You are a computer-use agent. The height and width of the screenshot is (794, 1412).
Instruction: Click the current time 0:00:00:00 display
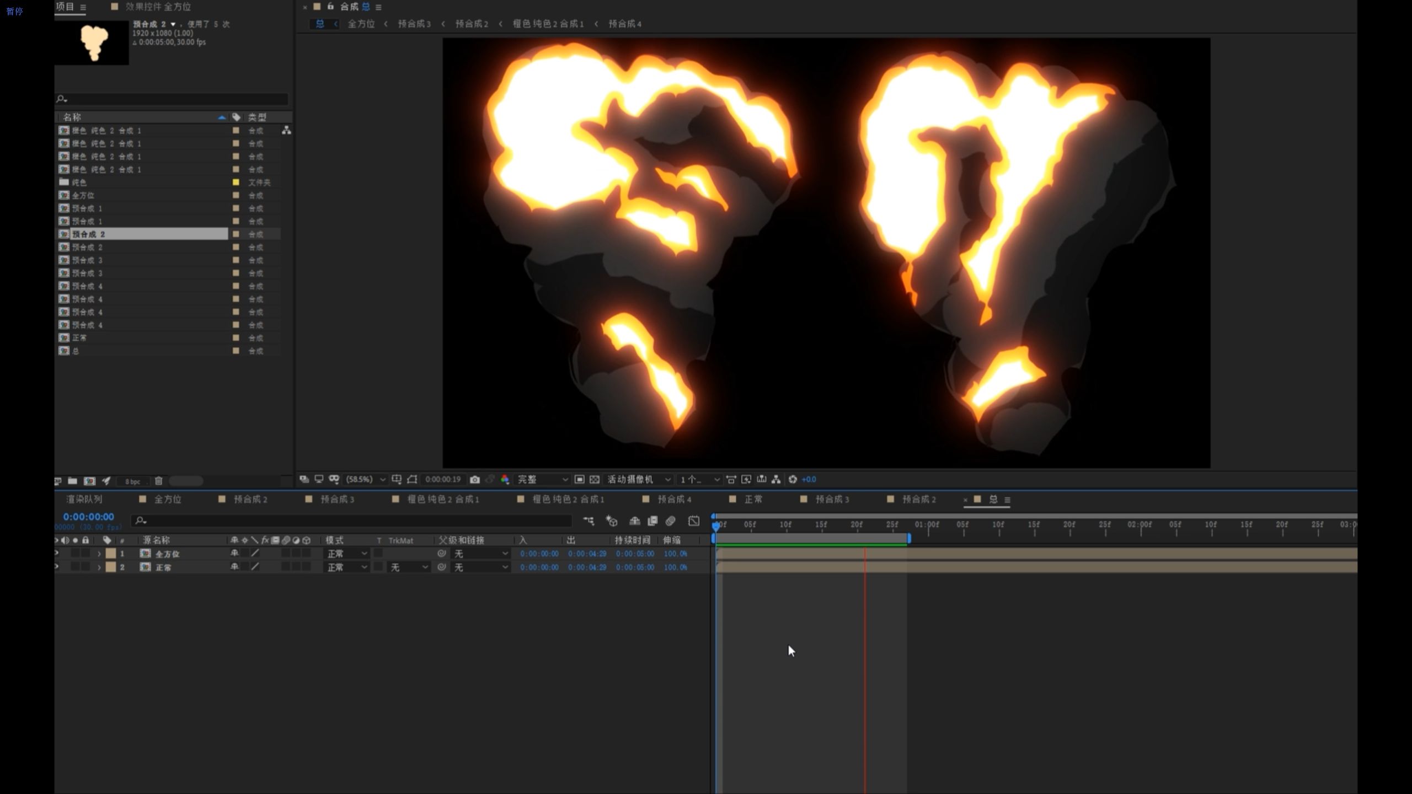pyautogui.click(x=88, y=517)
